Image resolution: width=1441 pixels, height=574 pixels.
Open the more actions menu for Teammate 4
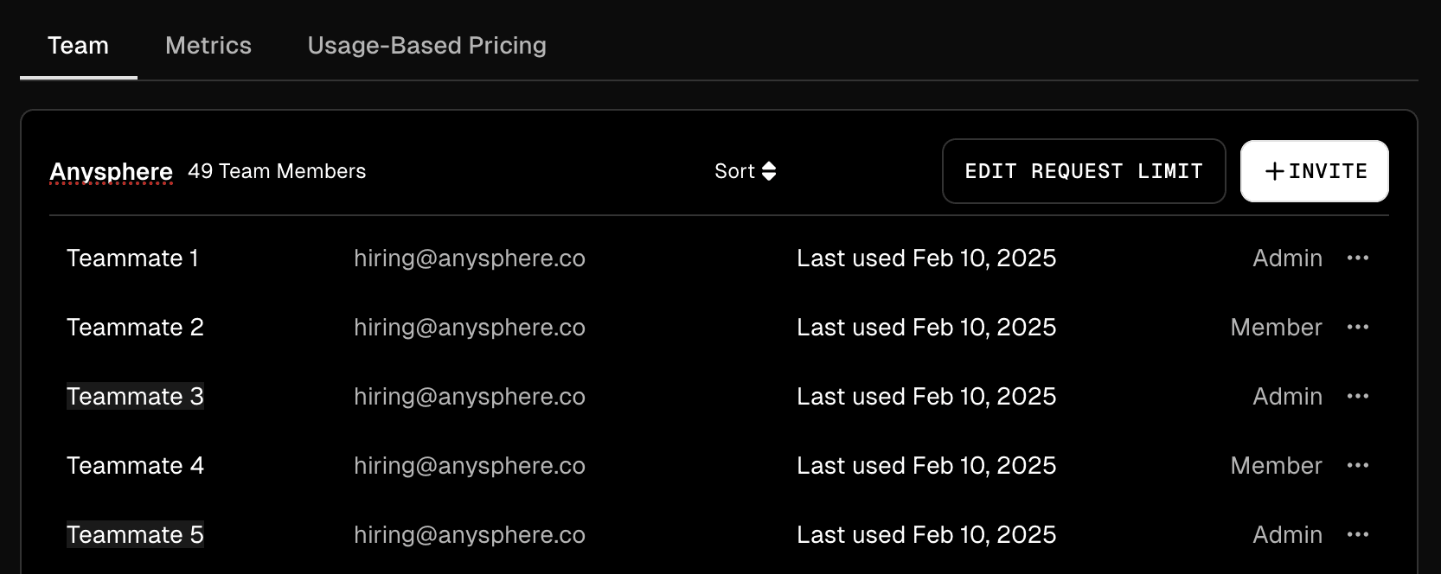pos(1357,465)
